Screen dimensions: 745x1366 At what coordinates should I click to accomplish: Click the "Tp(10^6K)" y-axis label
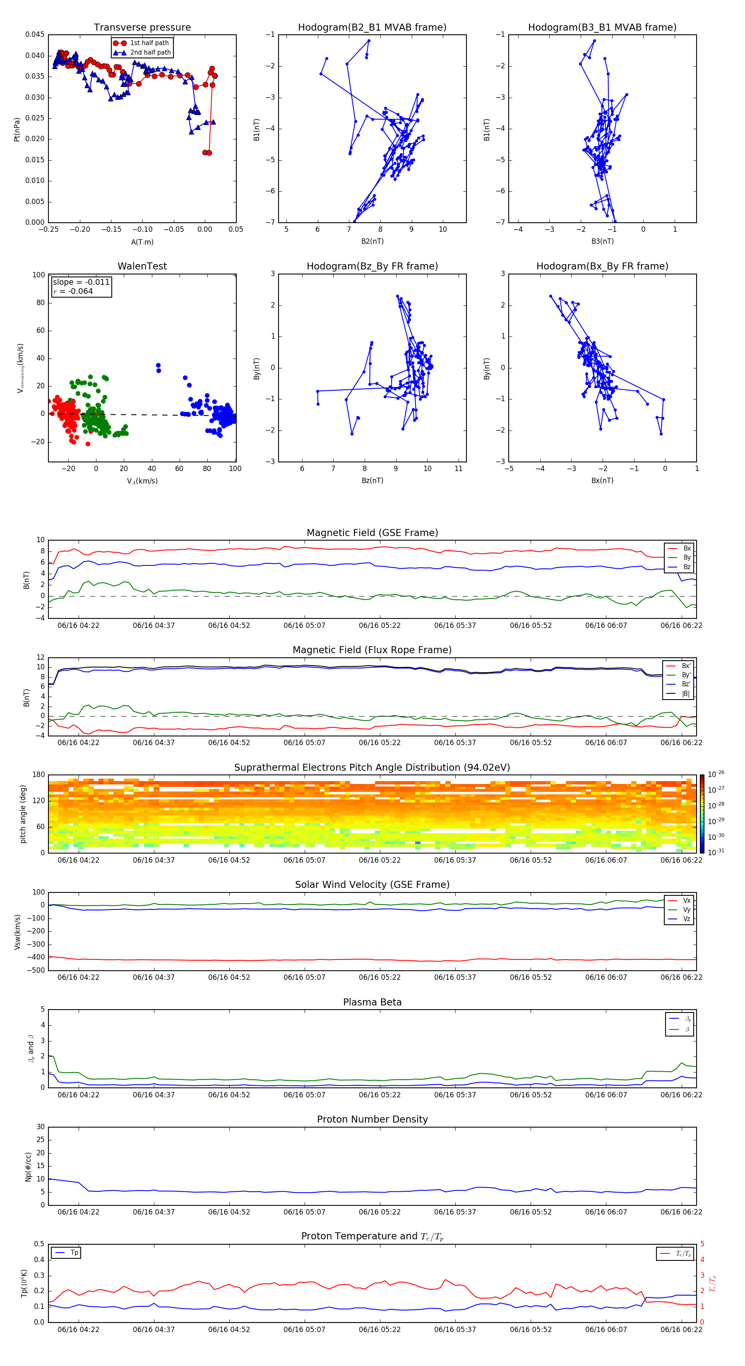click(x=24, y=1283)
